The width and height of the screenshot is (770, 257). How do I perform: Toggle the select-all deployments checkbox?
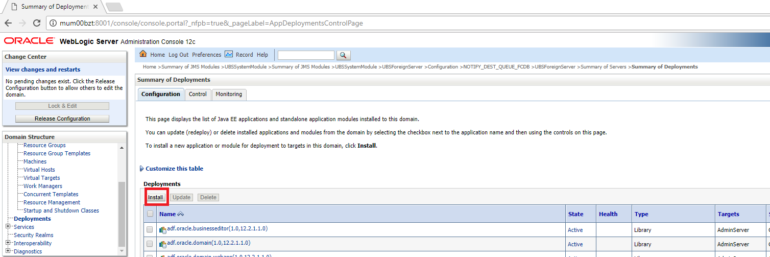coord(150,214)
